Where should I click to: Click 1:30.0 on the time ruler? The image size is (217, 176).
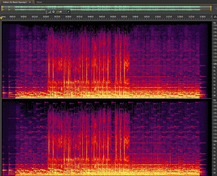203,17
